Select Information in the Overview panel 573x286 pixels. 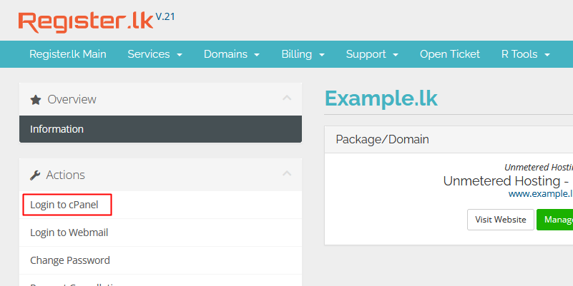coord(160,129)
